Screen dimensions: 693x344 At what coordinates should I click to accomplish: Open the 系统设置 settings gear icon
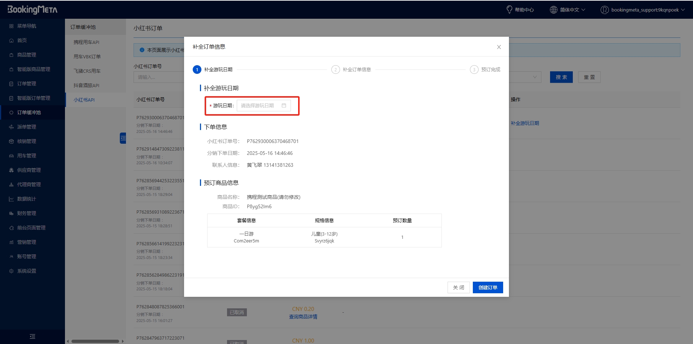(11, 271)
